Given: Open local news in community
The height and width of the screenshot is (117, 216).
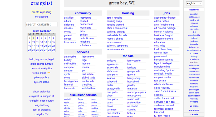Looking at the screenshot, I should pos(70,42).
